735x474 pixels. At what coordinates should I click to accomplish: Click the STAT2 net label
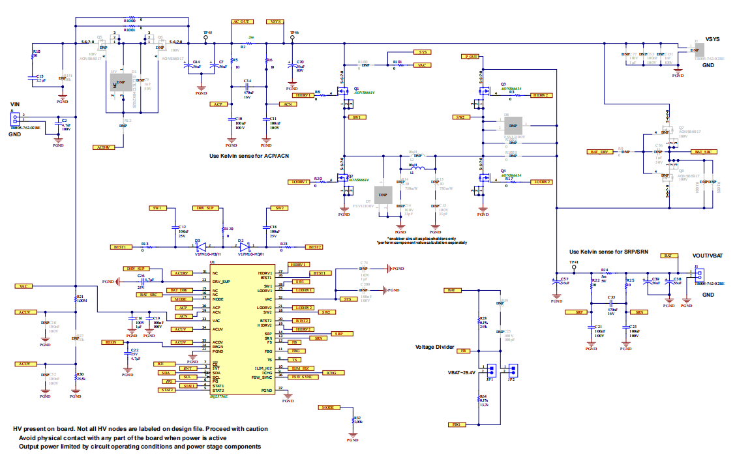point(168,390)
